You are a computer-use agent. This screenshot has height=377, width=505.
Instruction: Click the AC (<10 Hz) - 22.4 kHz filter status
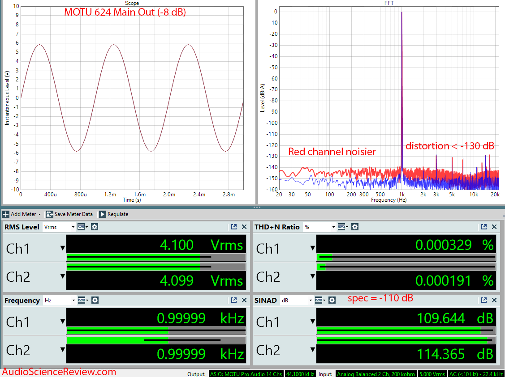[x=476, y=374]
